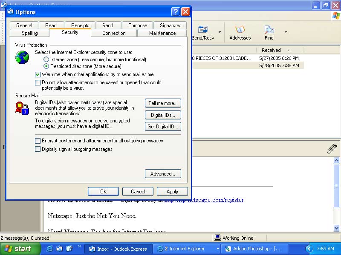
Task: Close the Options dialog
Action: tap(185, 12)
